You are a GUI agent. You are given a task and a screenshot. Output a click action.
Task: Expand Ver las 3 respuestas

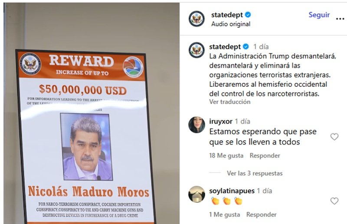tap(255, 173)
